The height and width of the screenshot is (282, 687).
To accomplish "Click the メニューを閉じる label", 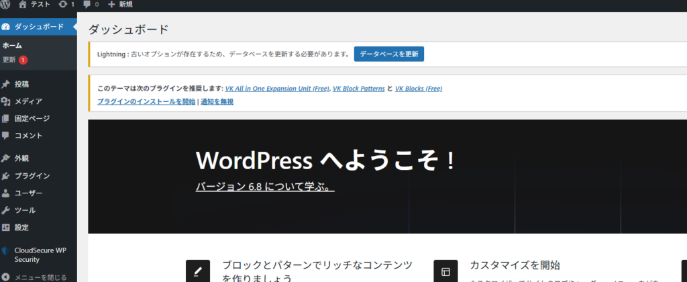I will click(x=41, y=277).
